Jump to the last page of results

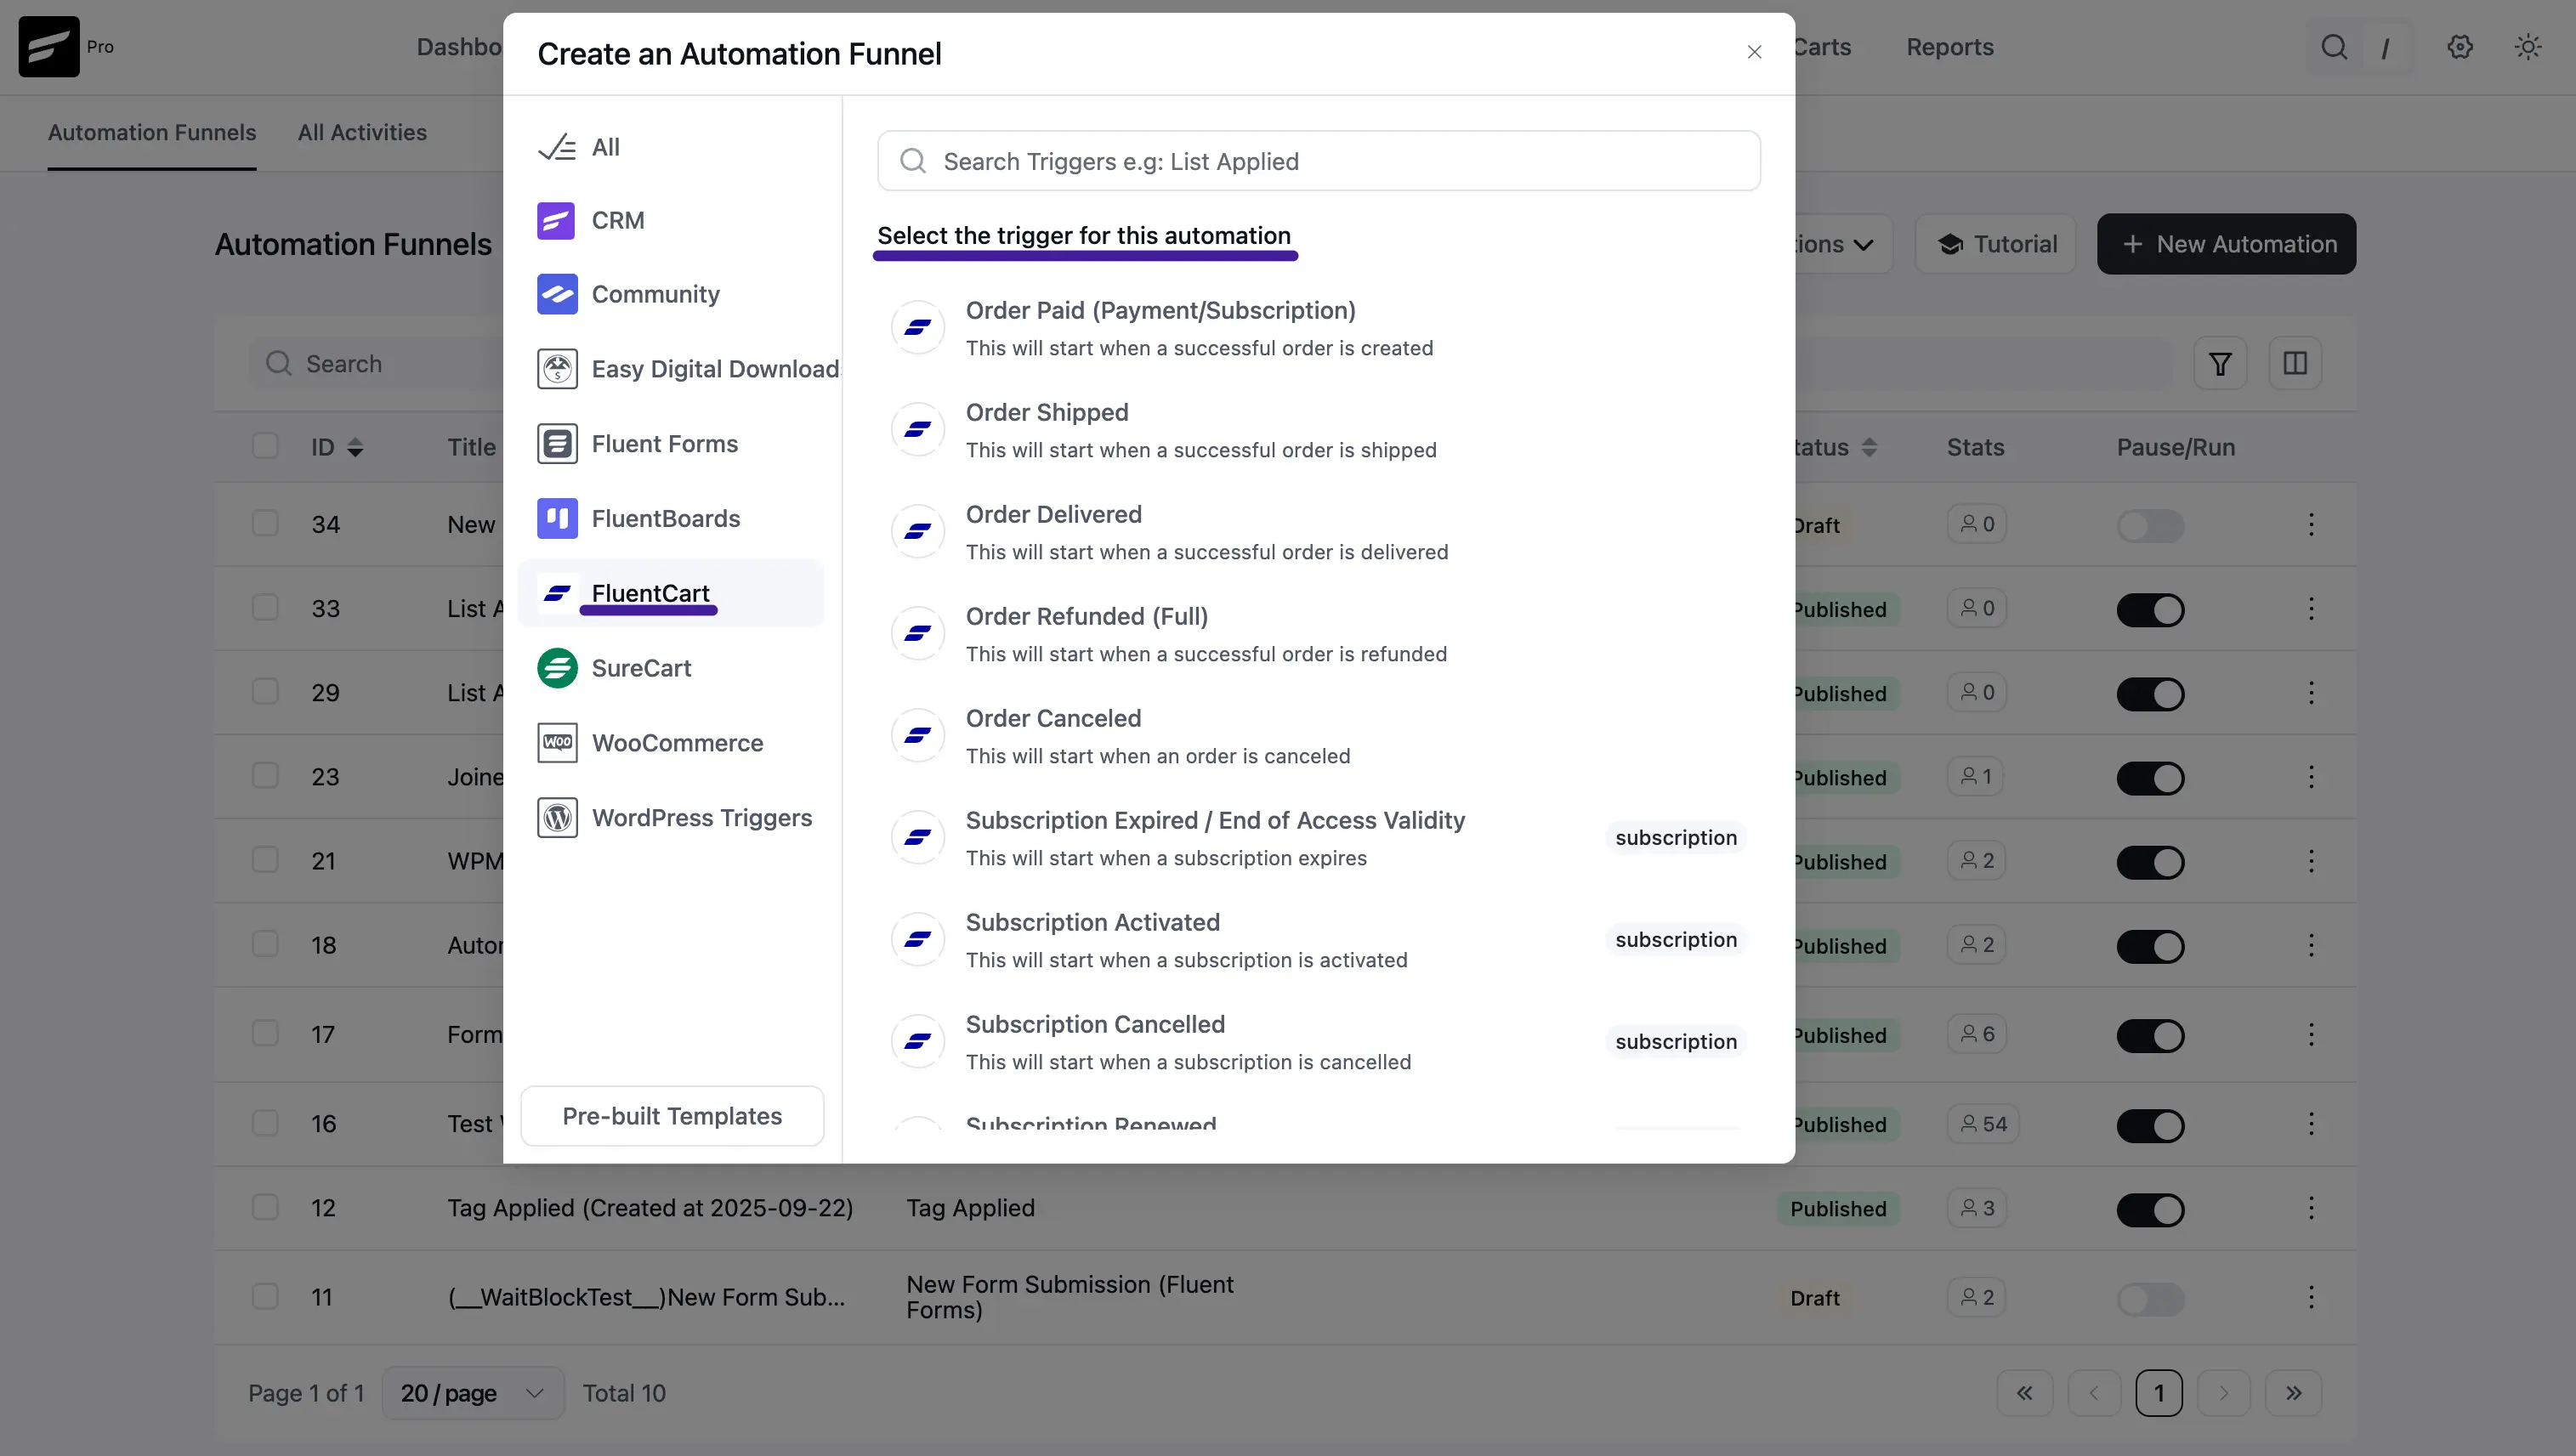[x=2294, y=1393]
